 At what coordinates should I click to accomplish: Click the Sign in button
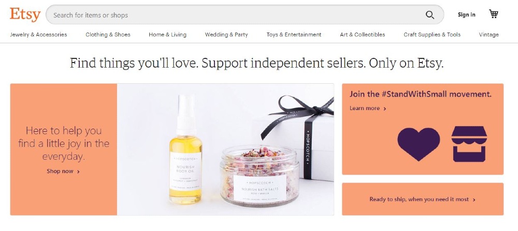(467, 14)
